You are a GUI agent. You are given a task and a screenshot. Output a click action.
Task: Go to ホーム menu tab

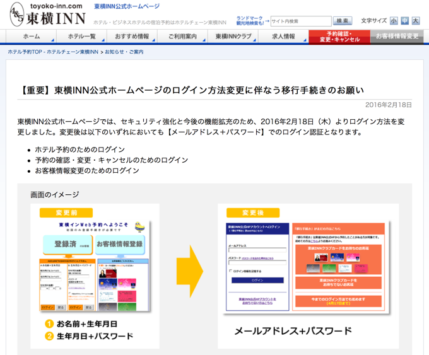pos(31,37)
